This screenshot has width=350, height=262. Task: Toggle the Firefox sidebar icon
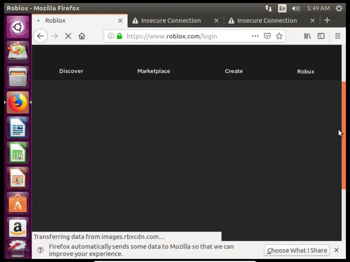click(321, 36)
